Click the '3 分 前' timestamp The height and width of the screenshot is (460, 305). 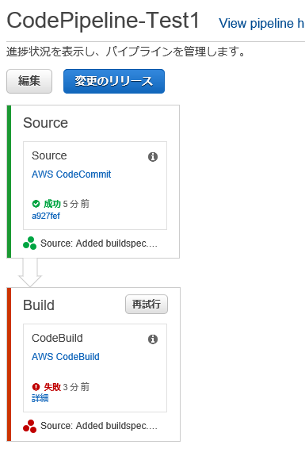coord(76,387)
